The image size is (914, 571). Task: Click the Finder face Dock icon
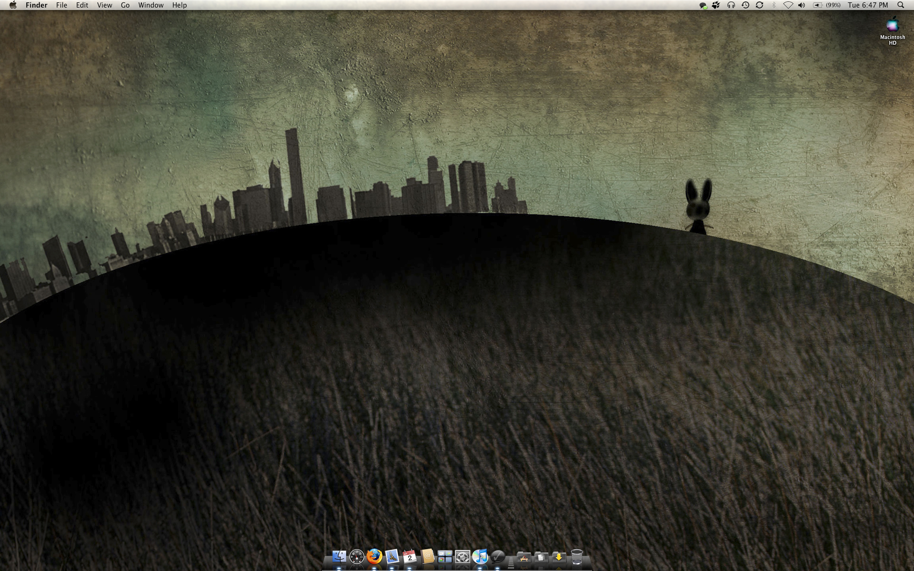coord(339,556)
